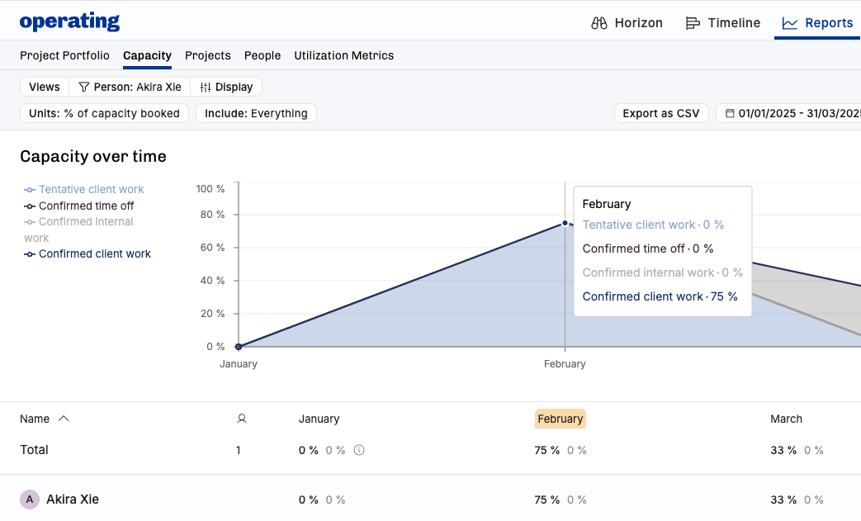Click Akira Xie's avatar circle
Image resolution: width=861 pixels, height=521 pixels.
pyautogui.click(x=30, y=500)
